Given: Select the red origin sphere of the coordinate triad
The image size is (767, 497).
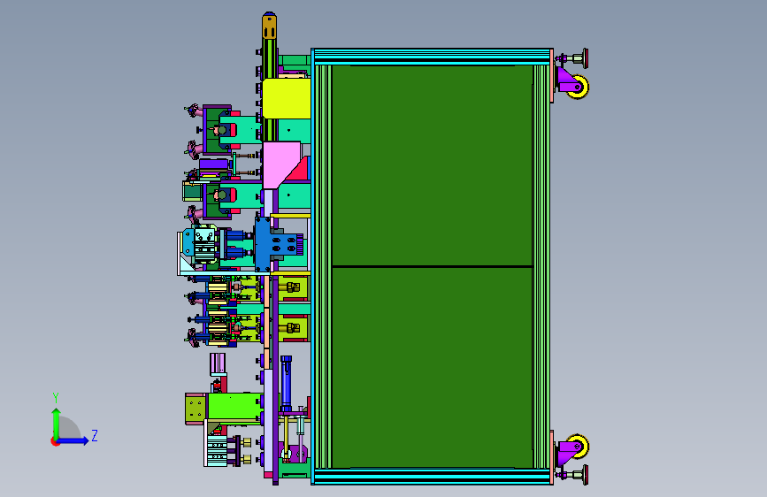Looking at the screenshot, I should (x=55, y=441).
